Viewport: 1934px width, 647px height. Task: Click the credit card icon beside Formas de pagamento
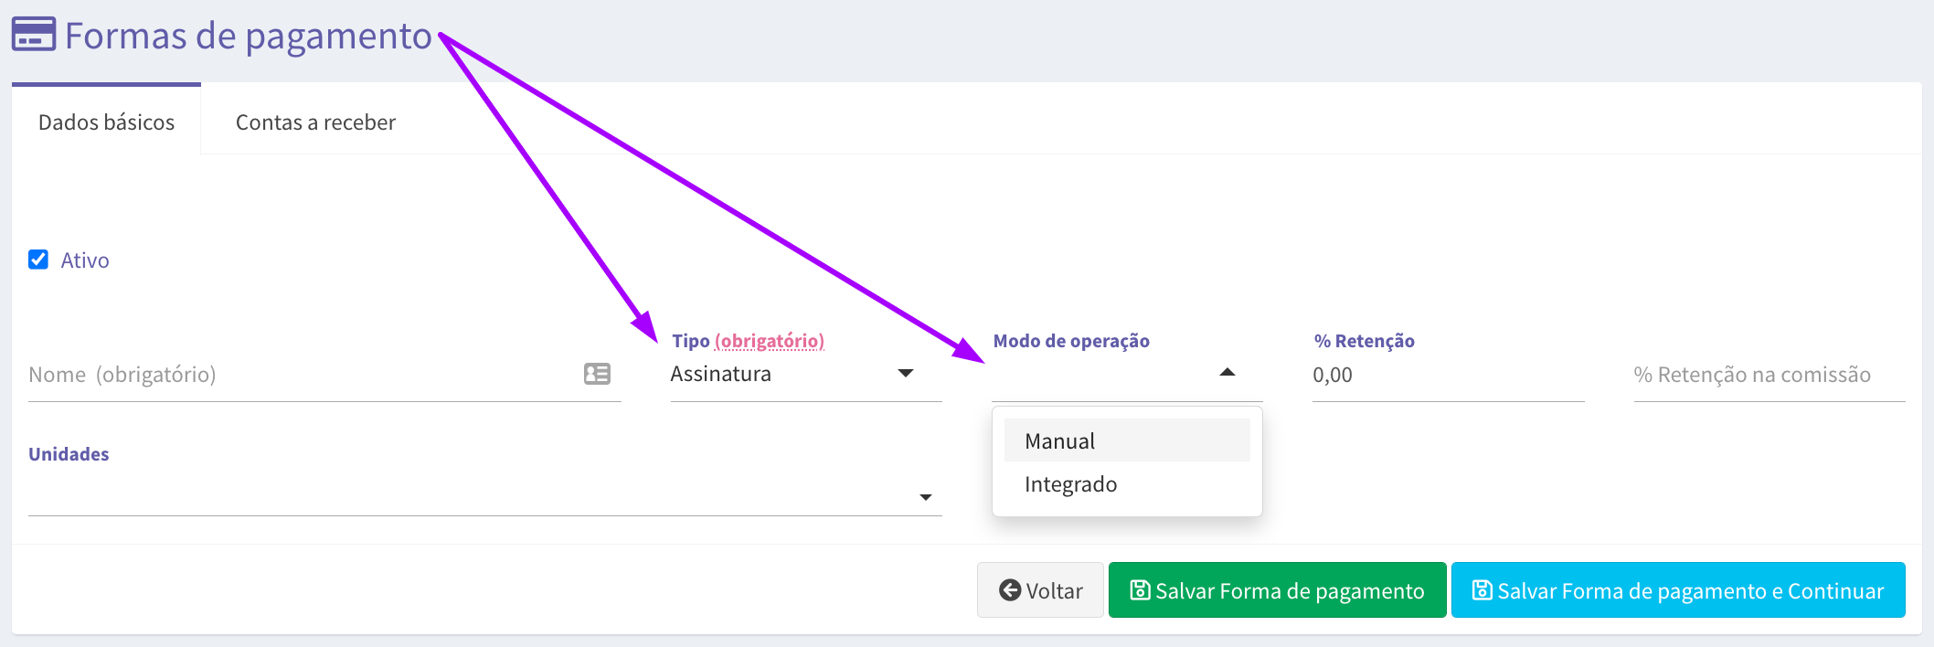click(34, 35)
